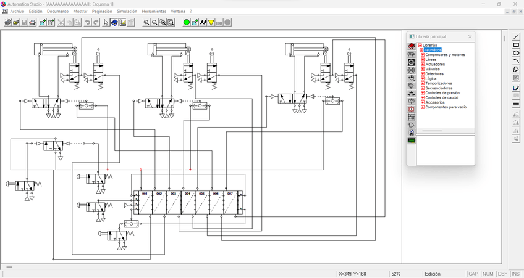Click the library tree horizontal scrollbar
This screenshot has height=278, width=524.
click(x=432, y=131)
